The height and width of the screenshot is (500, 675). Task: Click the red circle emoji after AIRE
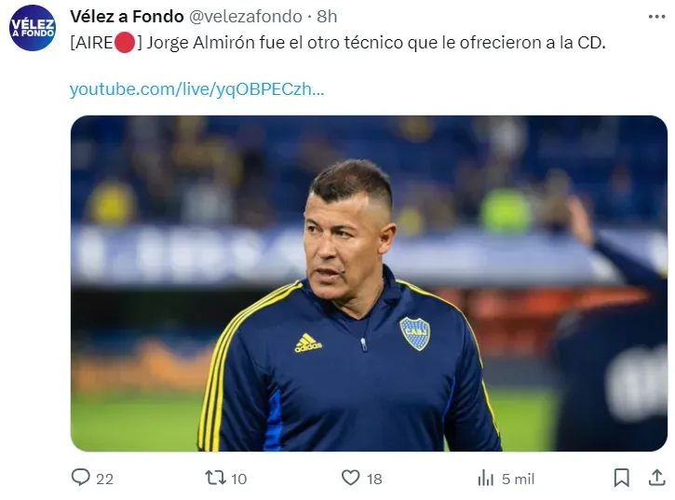coord(125,43)
